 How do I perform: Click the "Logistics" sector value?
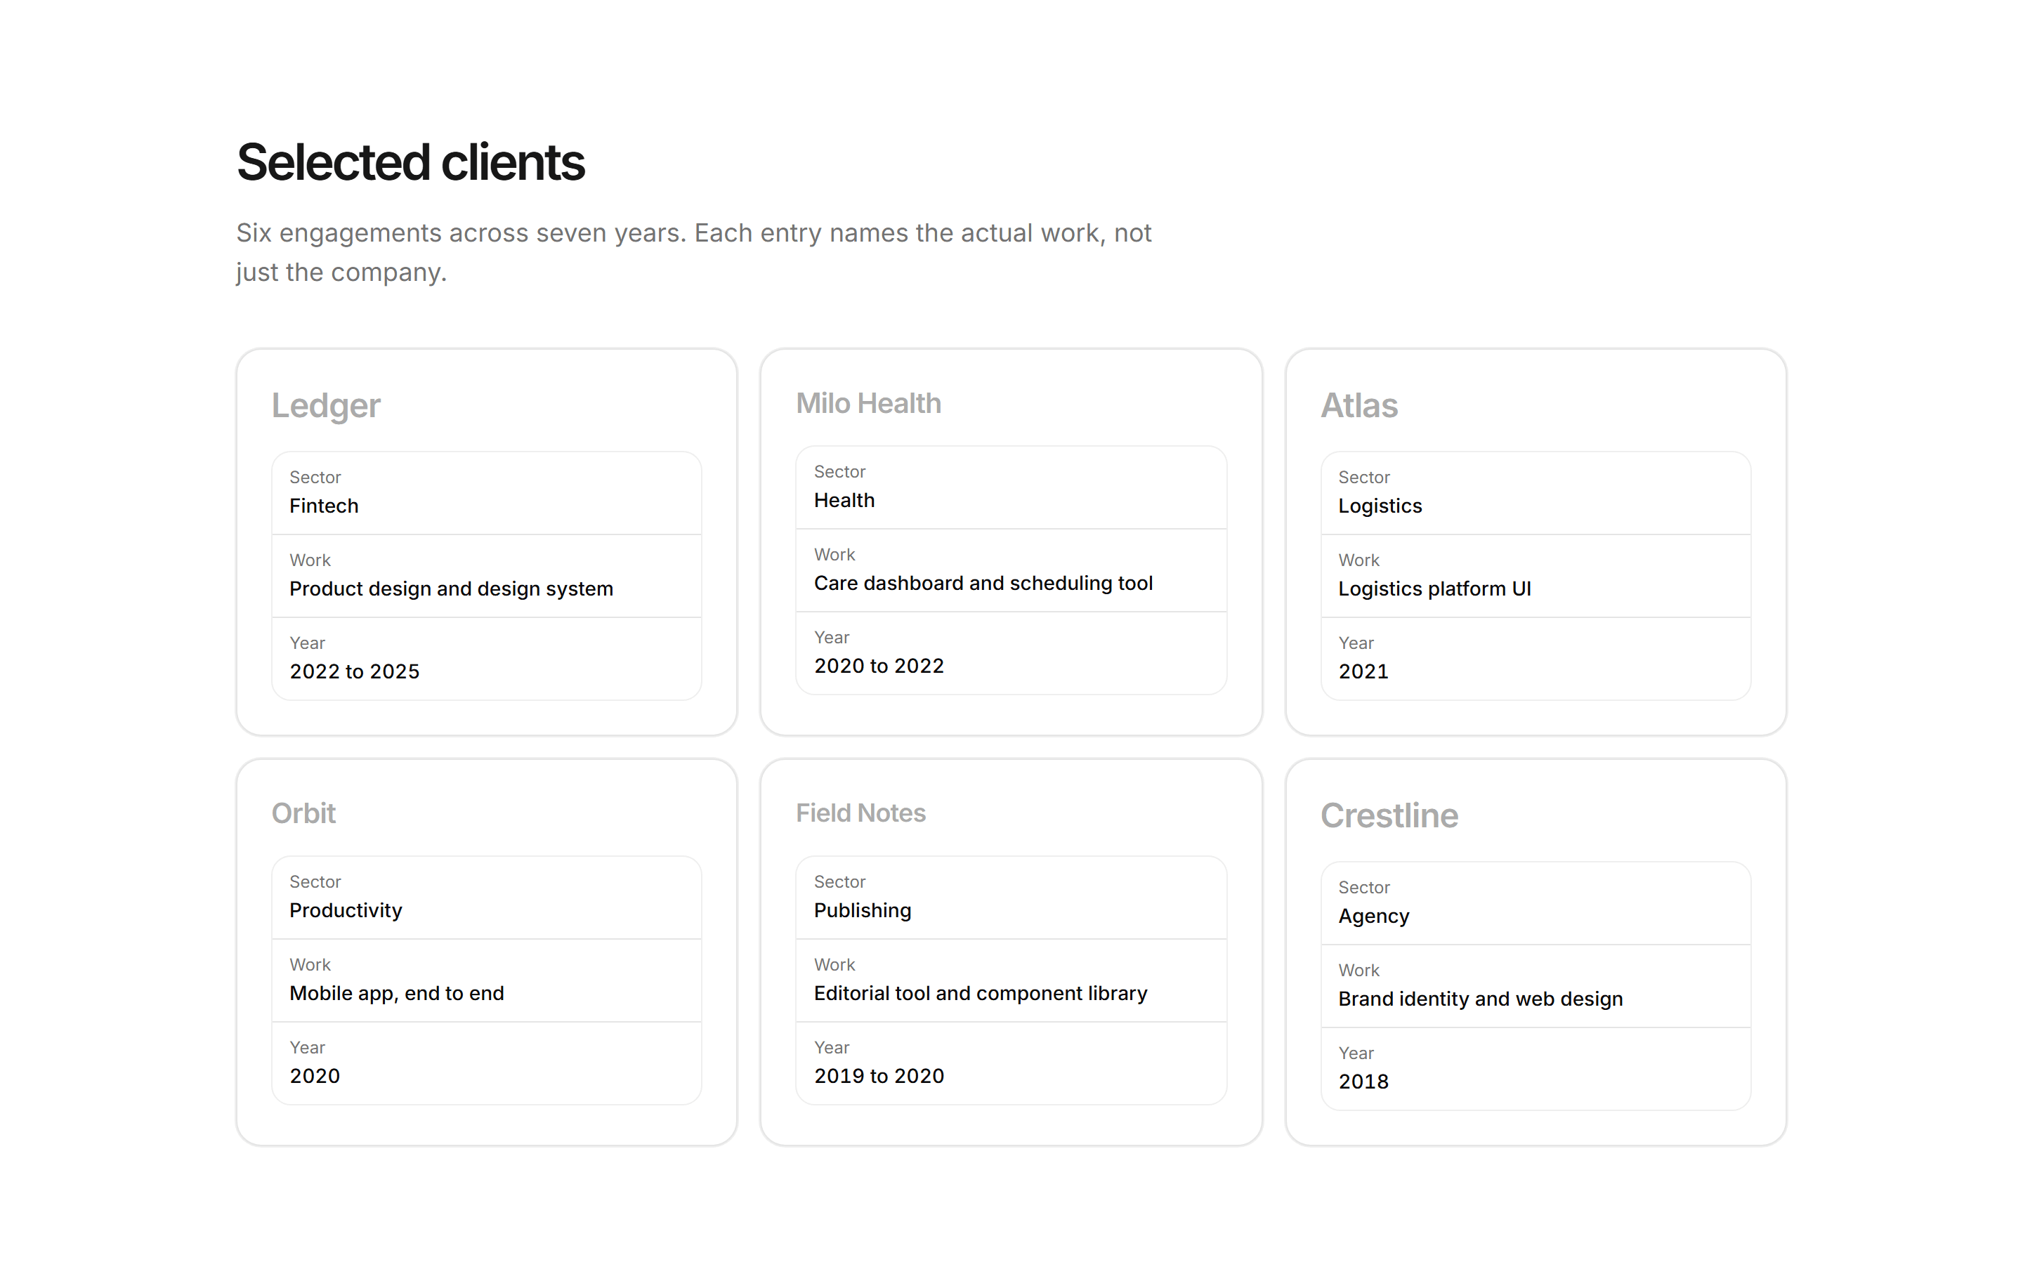click(1380, 506)
